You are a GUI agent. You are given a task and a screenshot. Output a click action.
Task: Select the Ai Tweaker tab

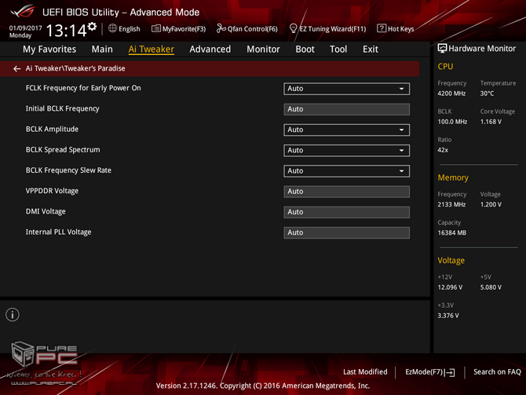click(x=152, y=49)
